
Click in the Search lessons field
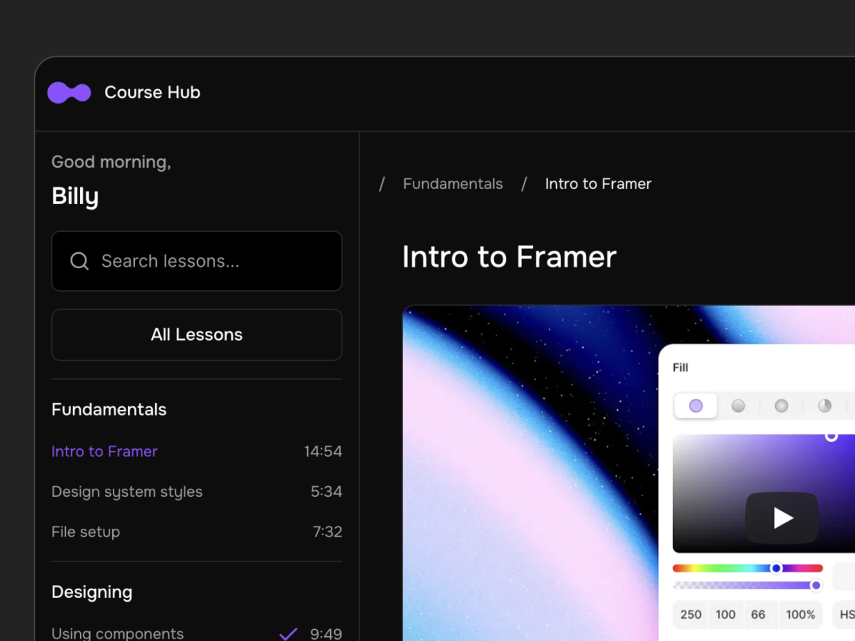197,261
